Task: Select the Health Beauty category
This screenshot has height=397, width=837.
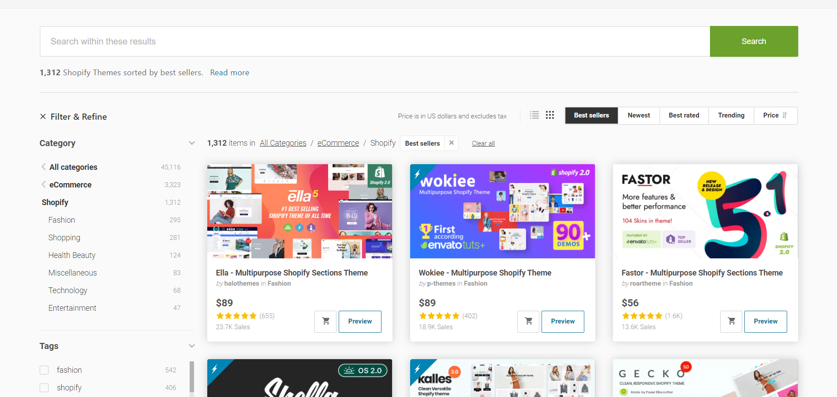Action: pos(72,255)
